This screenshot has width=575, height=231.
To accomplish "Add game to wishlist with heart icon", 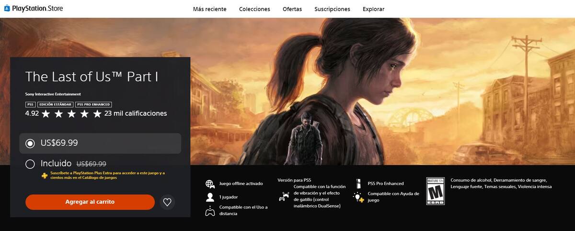I will click(x=167, y=202).
